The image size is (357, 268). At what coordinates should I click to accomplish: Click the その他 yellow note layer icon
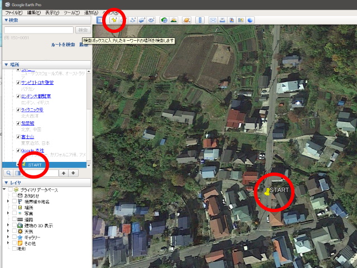click(20, 243)
